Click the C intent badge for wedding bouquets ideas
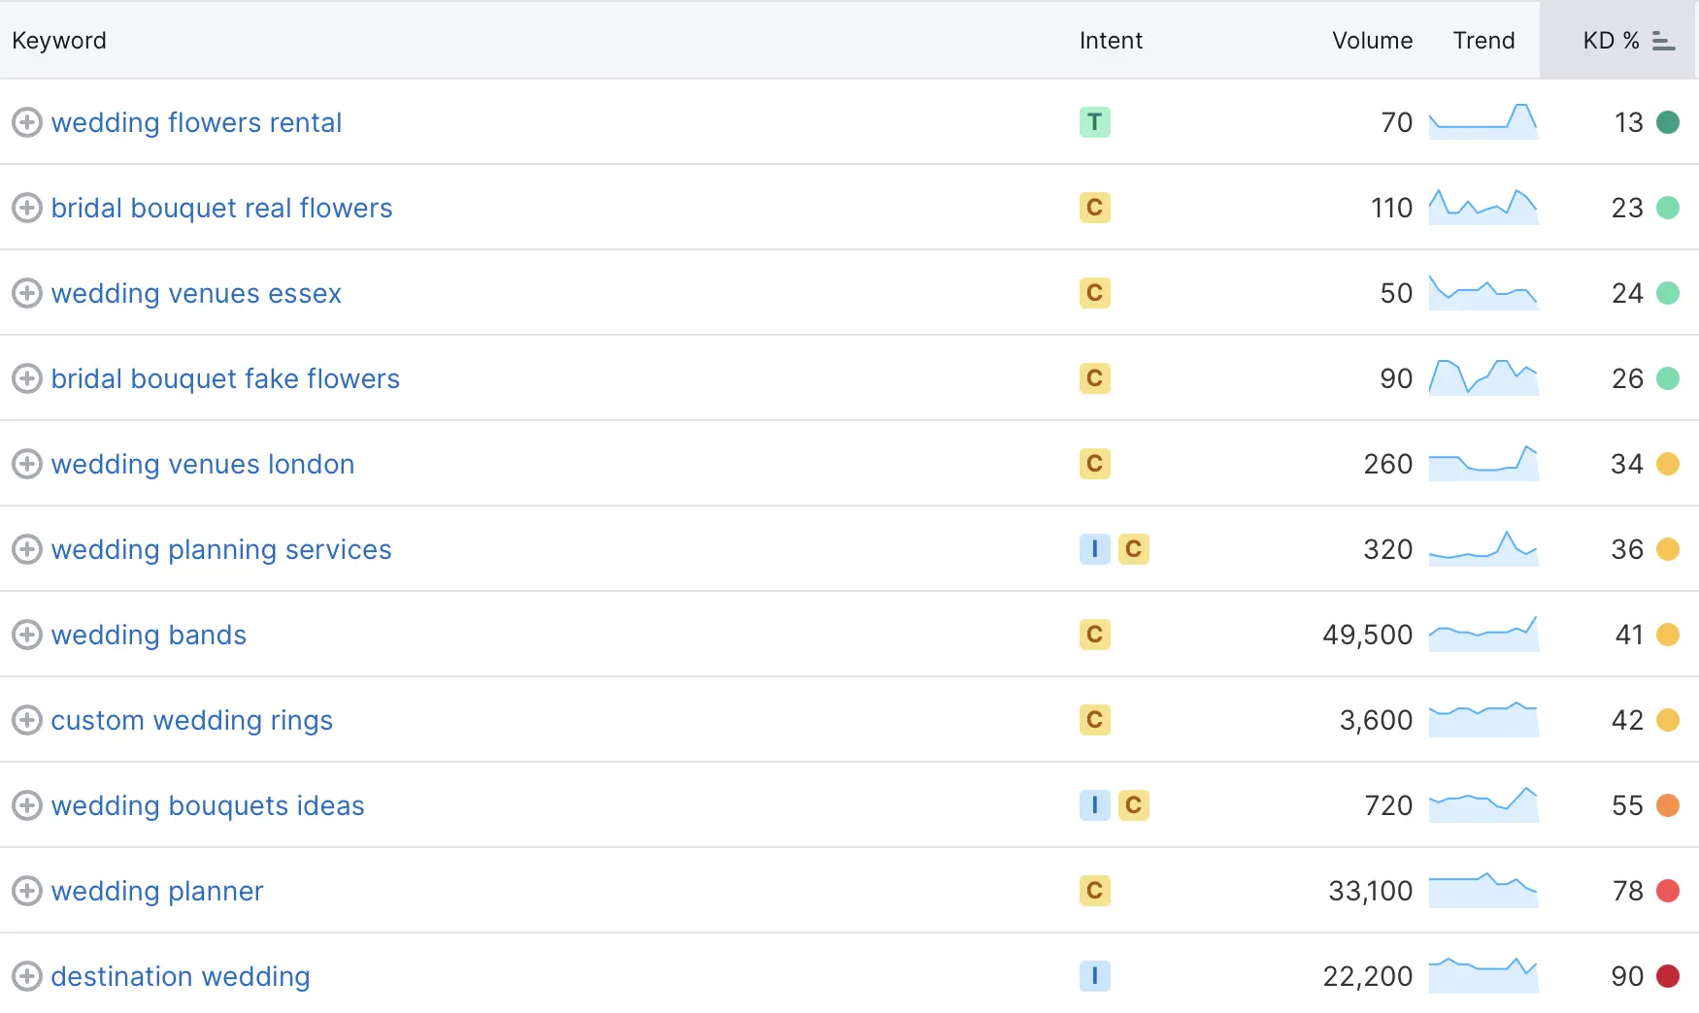 [x=1134, y=805]
